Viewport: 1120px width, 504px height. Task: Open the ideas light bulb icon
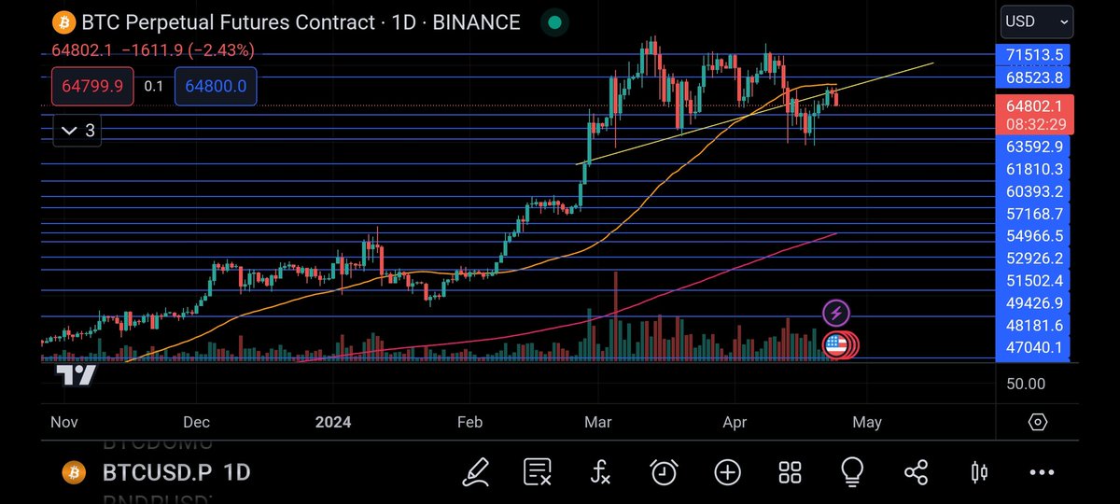pos(852,472)
